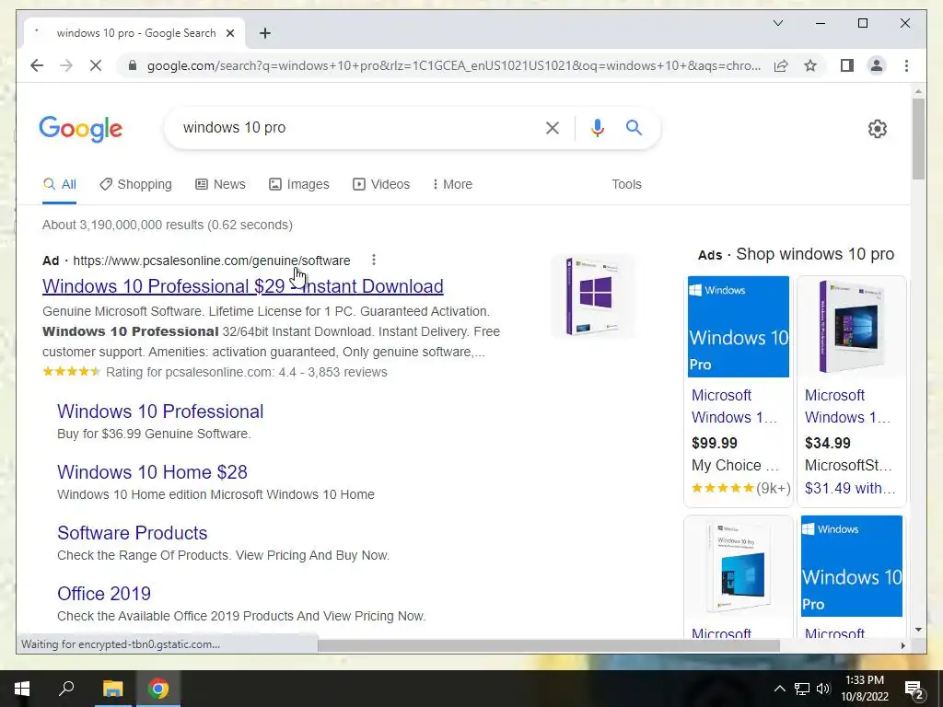943x707 pixels.
Task: Go back to the previous page
Action: pos(37,65)
